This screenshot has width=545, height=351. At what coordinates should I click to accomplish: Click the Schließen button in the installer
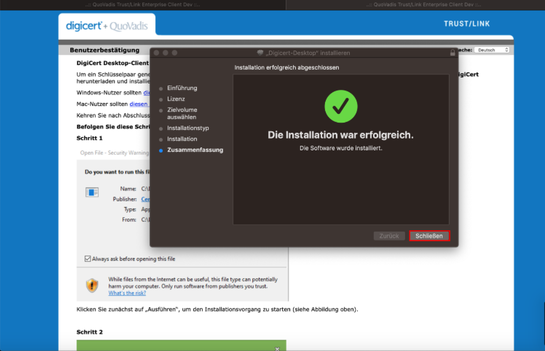[x=429, y=236]
